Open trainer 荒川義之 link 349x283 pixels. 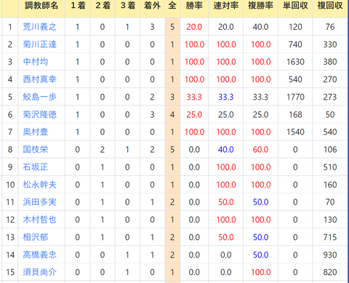39,27
